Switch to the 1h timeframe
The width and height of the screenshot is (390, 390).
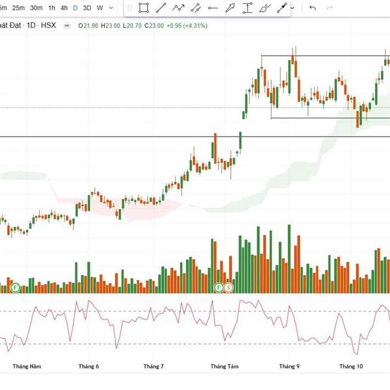(51, 8)
